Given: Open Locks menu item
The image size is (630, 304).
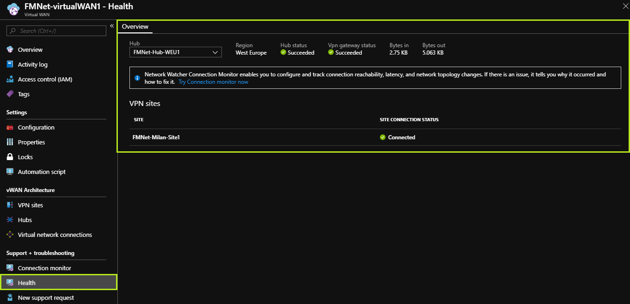Looking at the screenshot, I should (25, 157).
